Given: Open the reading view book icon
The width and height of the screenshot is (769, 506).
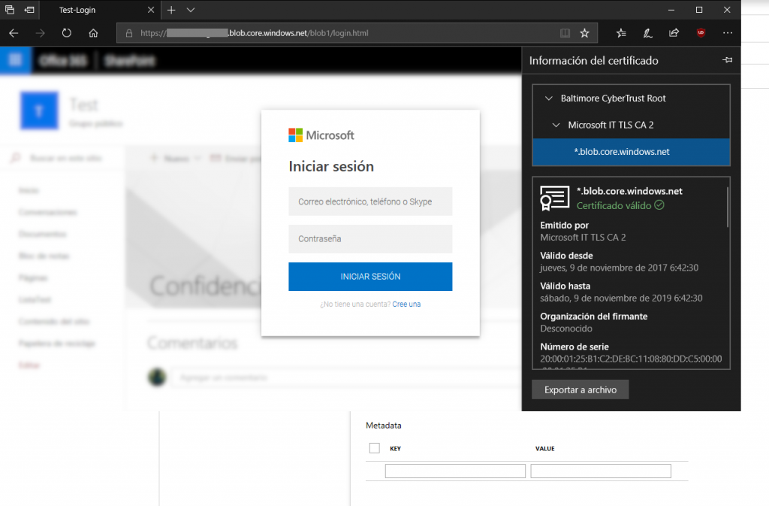Looking at the screenshot, I should pos(565,33).
